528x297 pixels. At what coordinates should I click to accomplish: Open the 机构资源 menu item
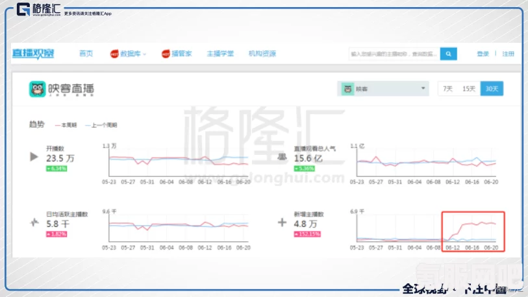(x=262, y=53)
